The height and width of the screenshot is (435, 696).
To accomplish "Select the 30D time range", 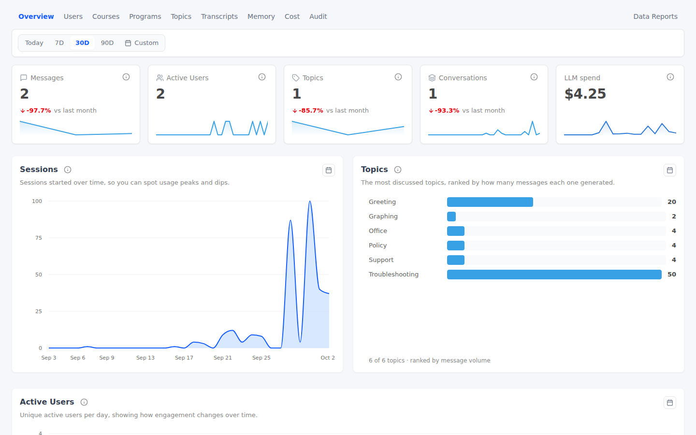I will tap(82, 43).
